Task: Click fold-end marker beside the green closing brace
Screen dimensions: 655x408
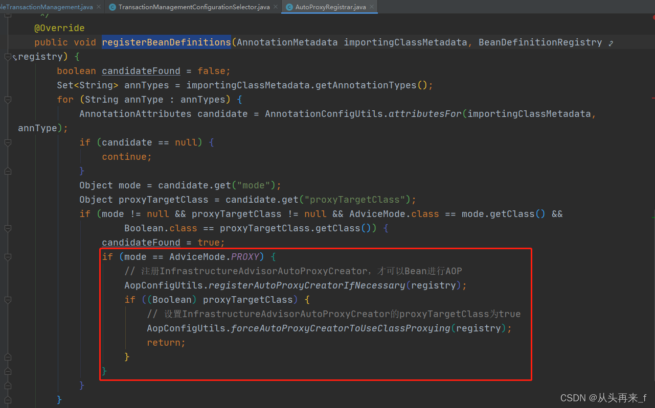Action: [8, 371]
